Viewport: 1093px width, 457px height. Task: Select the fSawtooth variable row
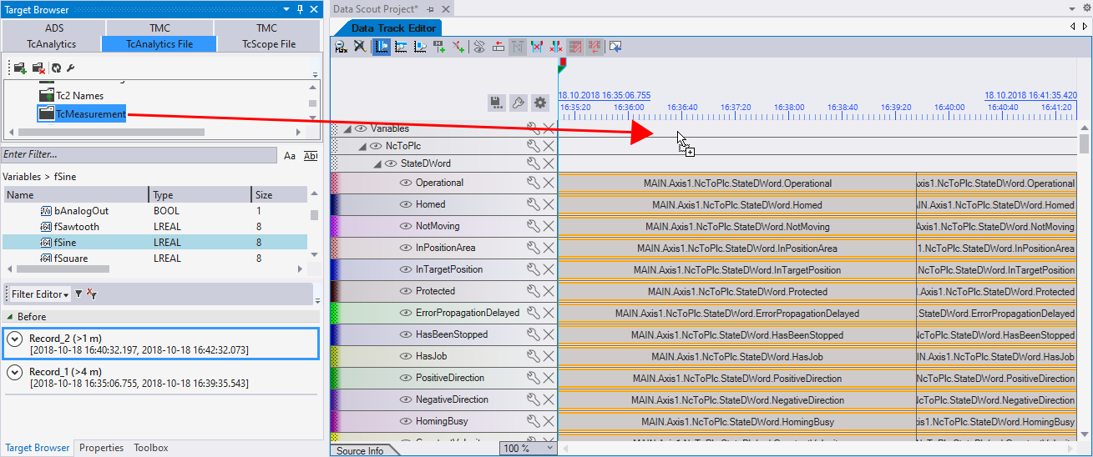[x=76, y=227]
